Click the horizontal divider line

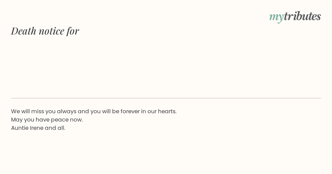[x=166, y=98]
